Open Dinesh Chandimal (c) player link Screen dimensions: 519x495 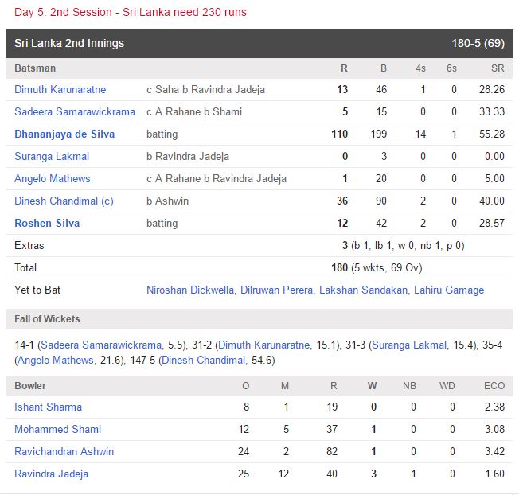[64, 201]
